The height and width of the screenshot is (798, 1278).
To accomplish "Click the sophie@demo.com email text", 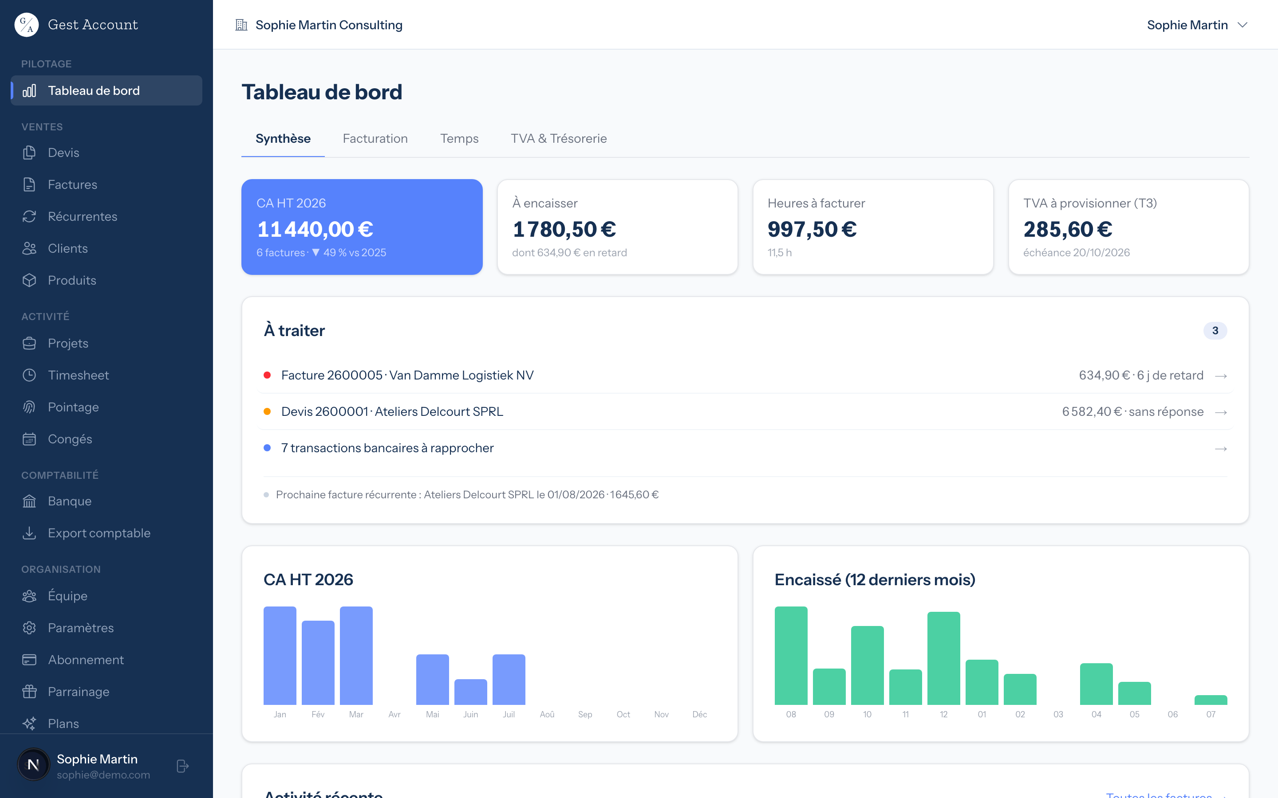I will 103,775.
